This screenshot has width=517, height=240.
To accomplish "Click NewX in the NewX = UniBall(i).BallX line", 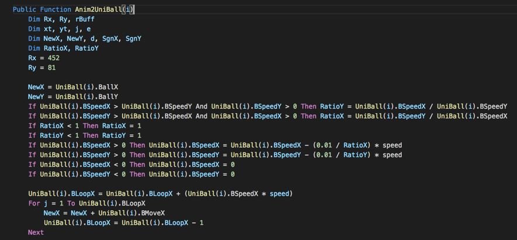I will (x=36, y=88).
